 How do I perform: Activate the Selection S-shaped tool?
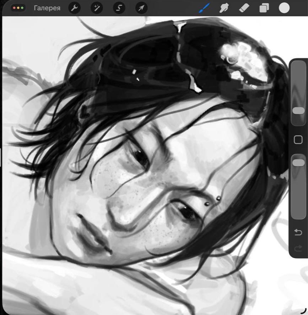119,8
